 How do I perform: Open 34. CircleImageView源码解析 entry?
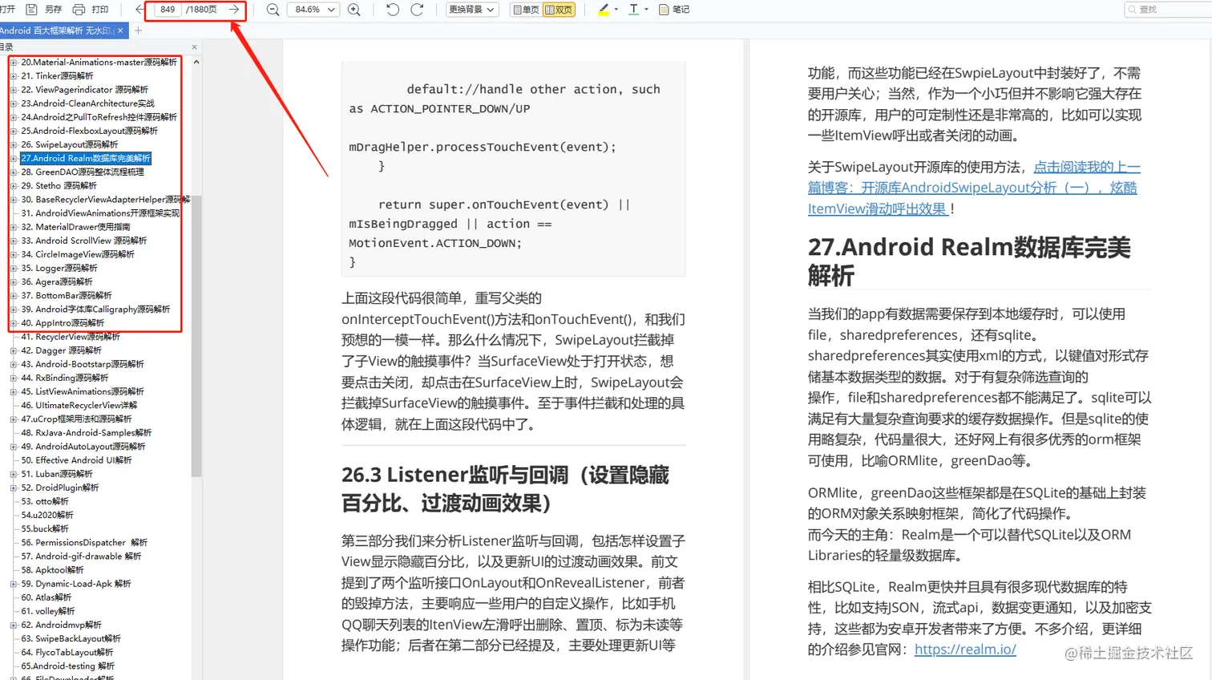coord(78,254)
